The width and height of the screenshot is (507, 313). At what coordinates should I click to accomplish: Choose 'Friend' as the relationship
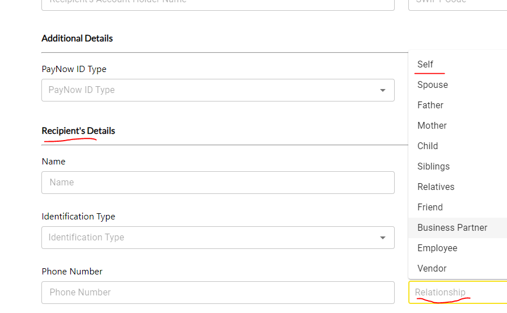[x=430, y=207]
